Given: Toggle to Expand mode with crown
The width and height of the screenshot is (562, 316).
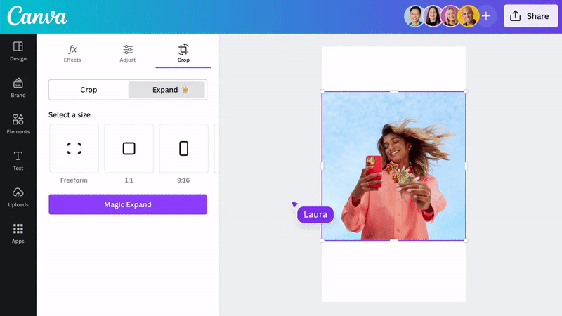Looking at the screenshot, I should coord(166,90).
